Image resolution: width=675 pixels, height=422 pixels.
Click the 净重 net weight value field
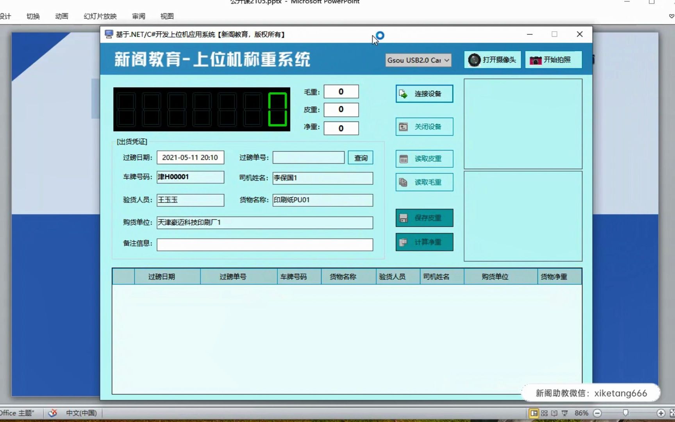(x=341, y=128)
